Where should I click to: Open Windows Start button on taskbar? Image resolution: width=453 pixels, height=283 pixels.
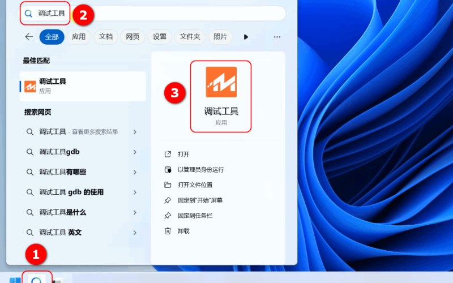coord(15,280)
